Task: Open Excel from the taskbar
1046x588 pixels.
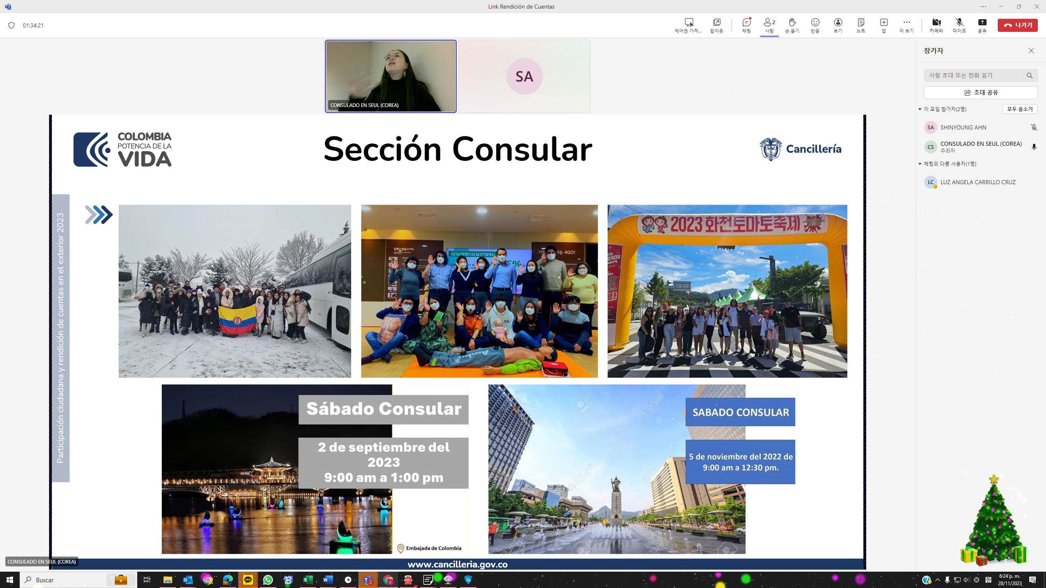Action: coord(308,580)
